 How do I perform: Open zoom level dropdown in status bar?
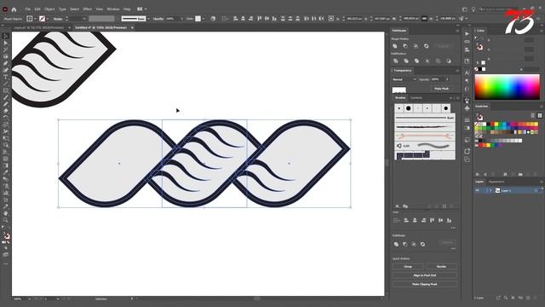point(30,298)
